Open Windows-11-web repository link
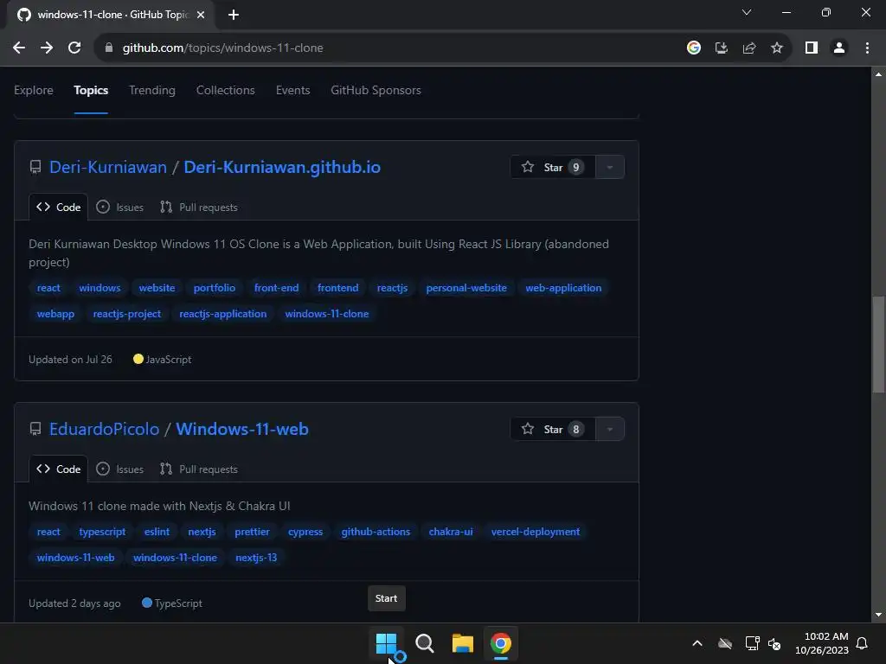Viewport: 886px width, 664px height. pyautogui.click(x=242, y=429)
